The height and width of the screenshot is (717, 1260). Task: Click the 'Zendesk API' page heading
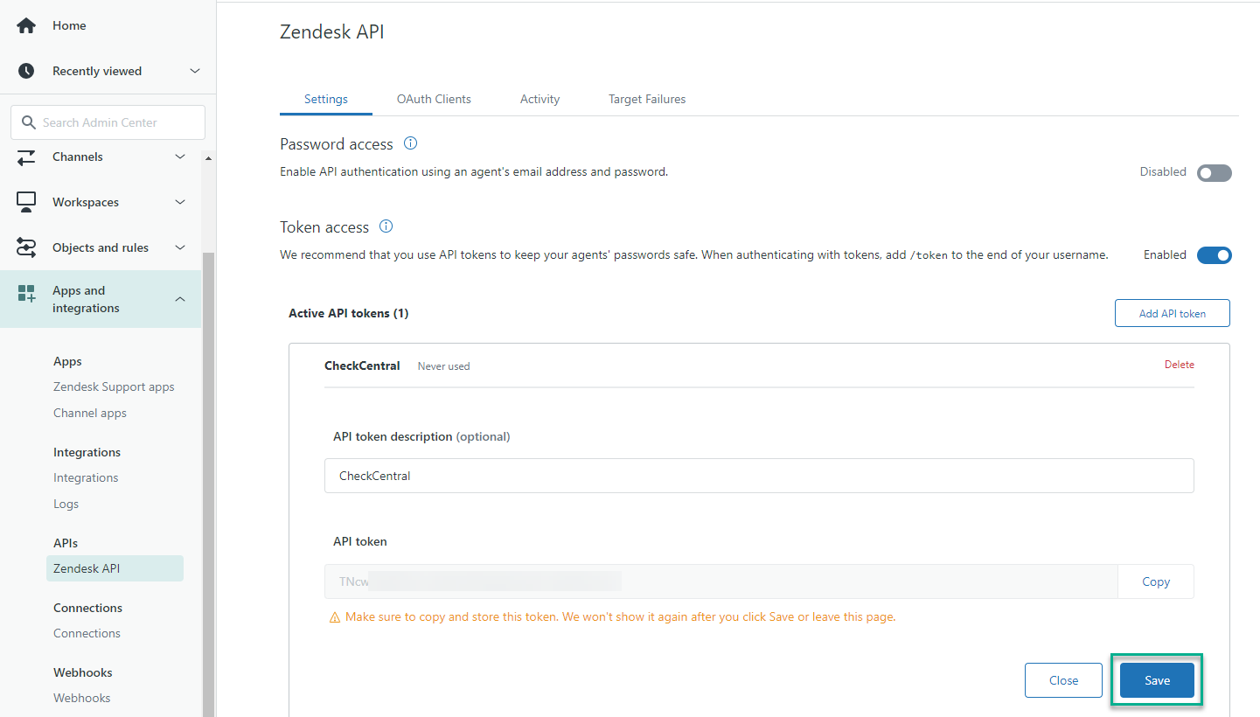pyautogui.click(x=332, y=32)
